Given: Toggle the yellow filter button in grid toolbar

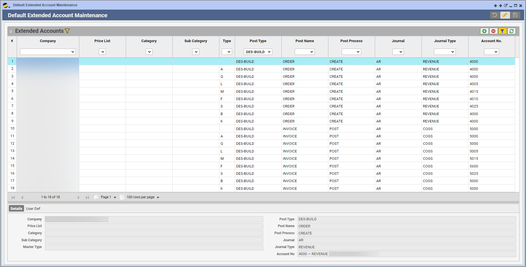Looking at the screenshot, I should point(502,31).
